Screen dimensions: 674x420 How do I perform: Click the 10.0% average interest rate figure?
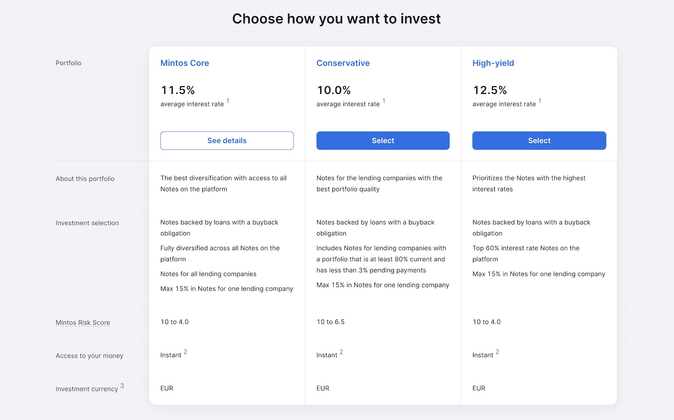[x=334, y=90]
